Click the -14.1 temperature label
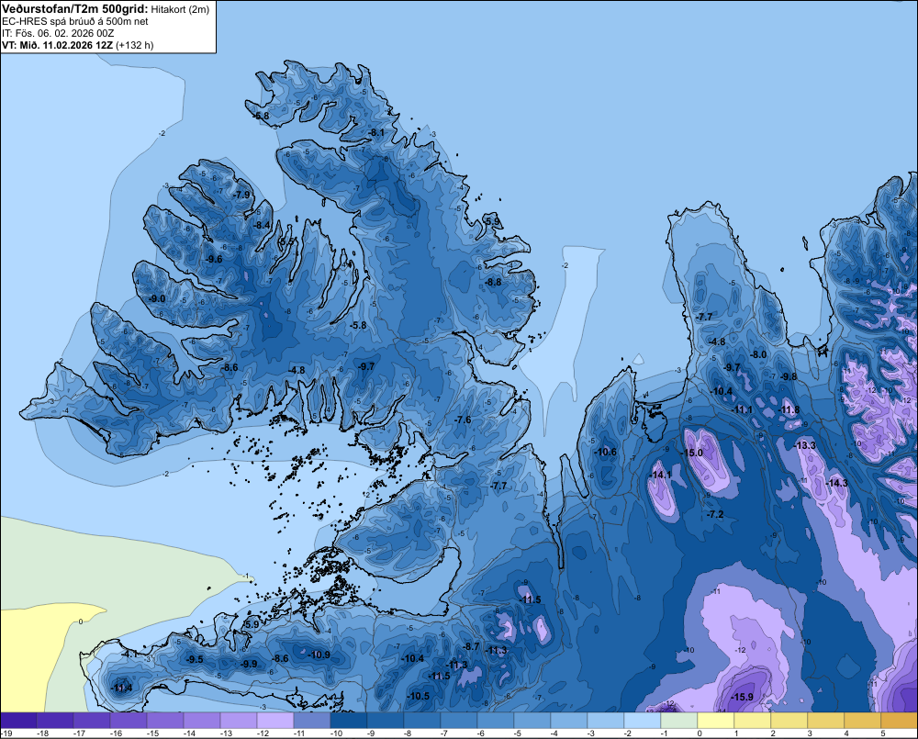The height and width of the screenshot is (739, 918). pos(661,475)
